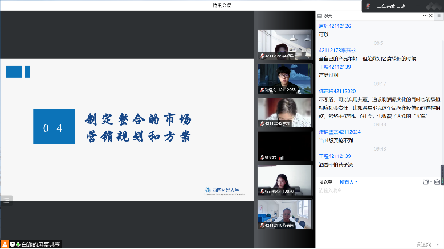Click the muted microphone icon in speaker bar
Screen dimensions: 444x249
[368, 6]
